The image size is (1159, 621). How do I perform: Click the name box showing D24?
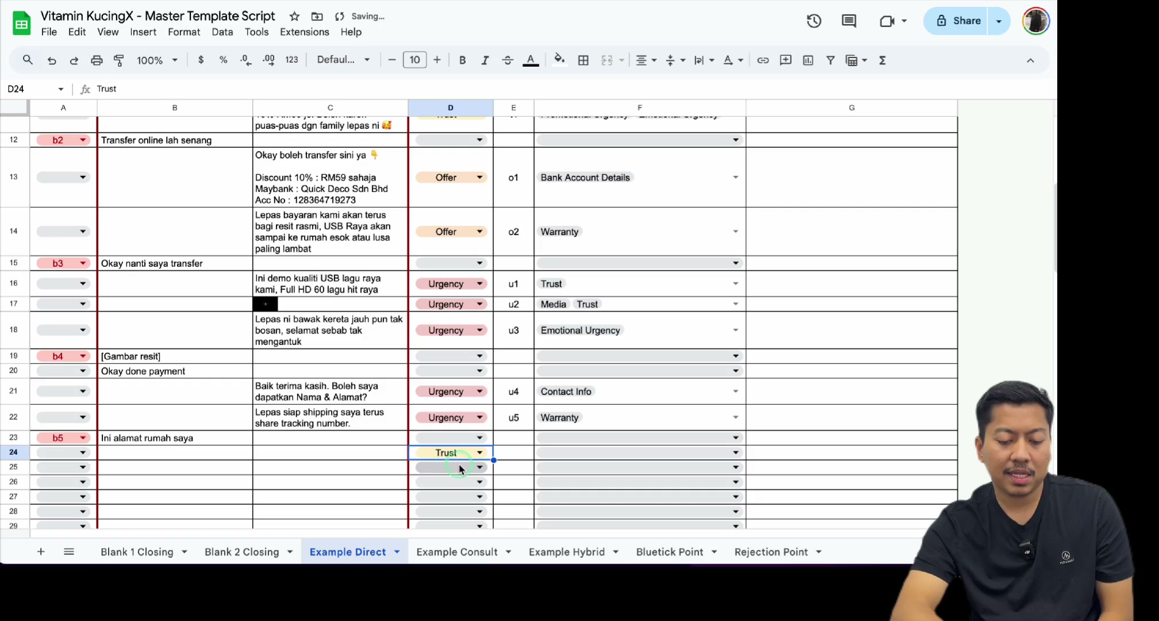coord(34,89)
